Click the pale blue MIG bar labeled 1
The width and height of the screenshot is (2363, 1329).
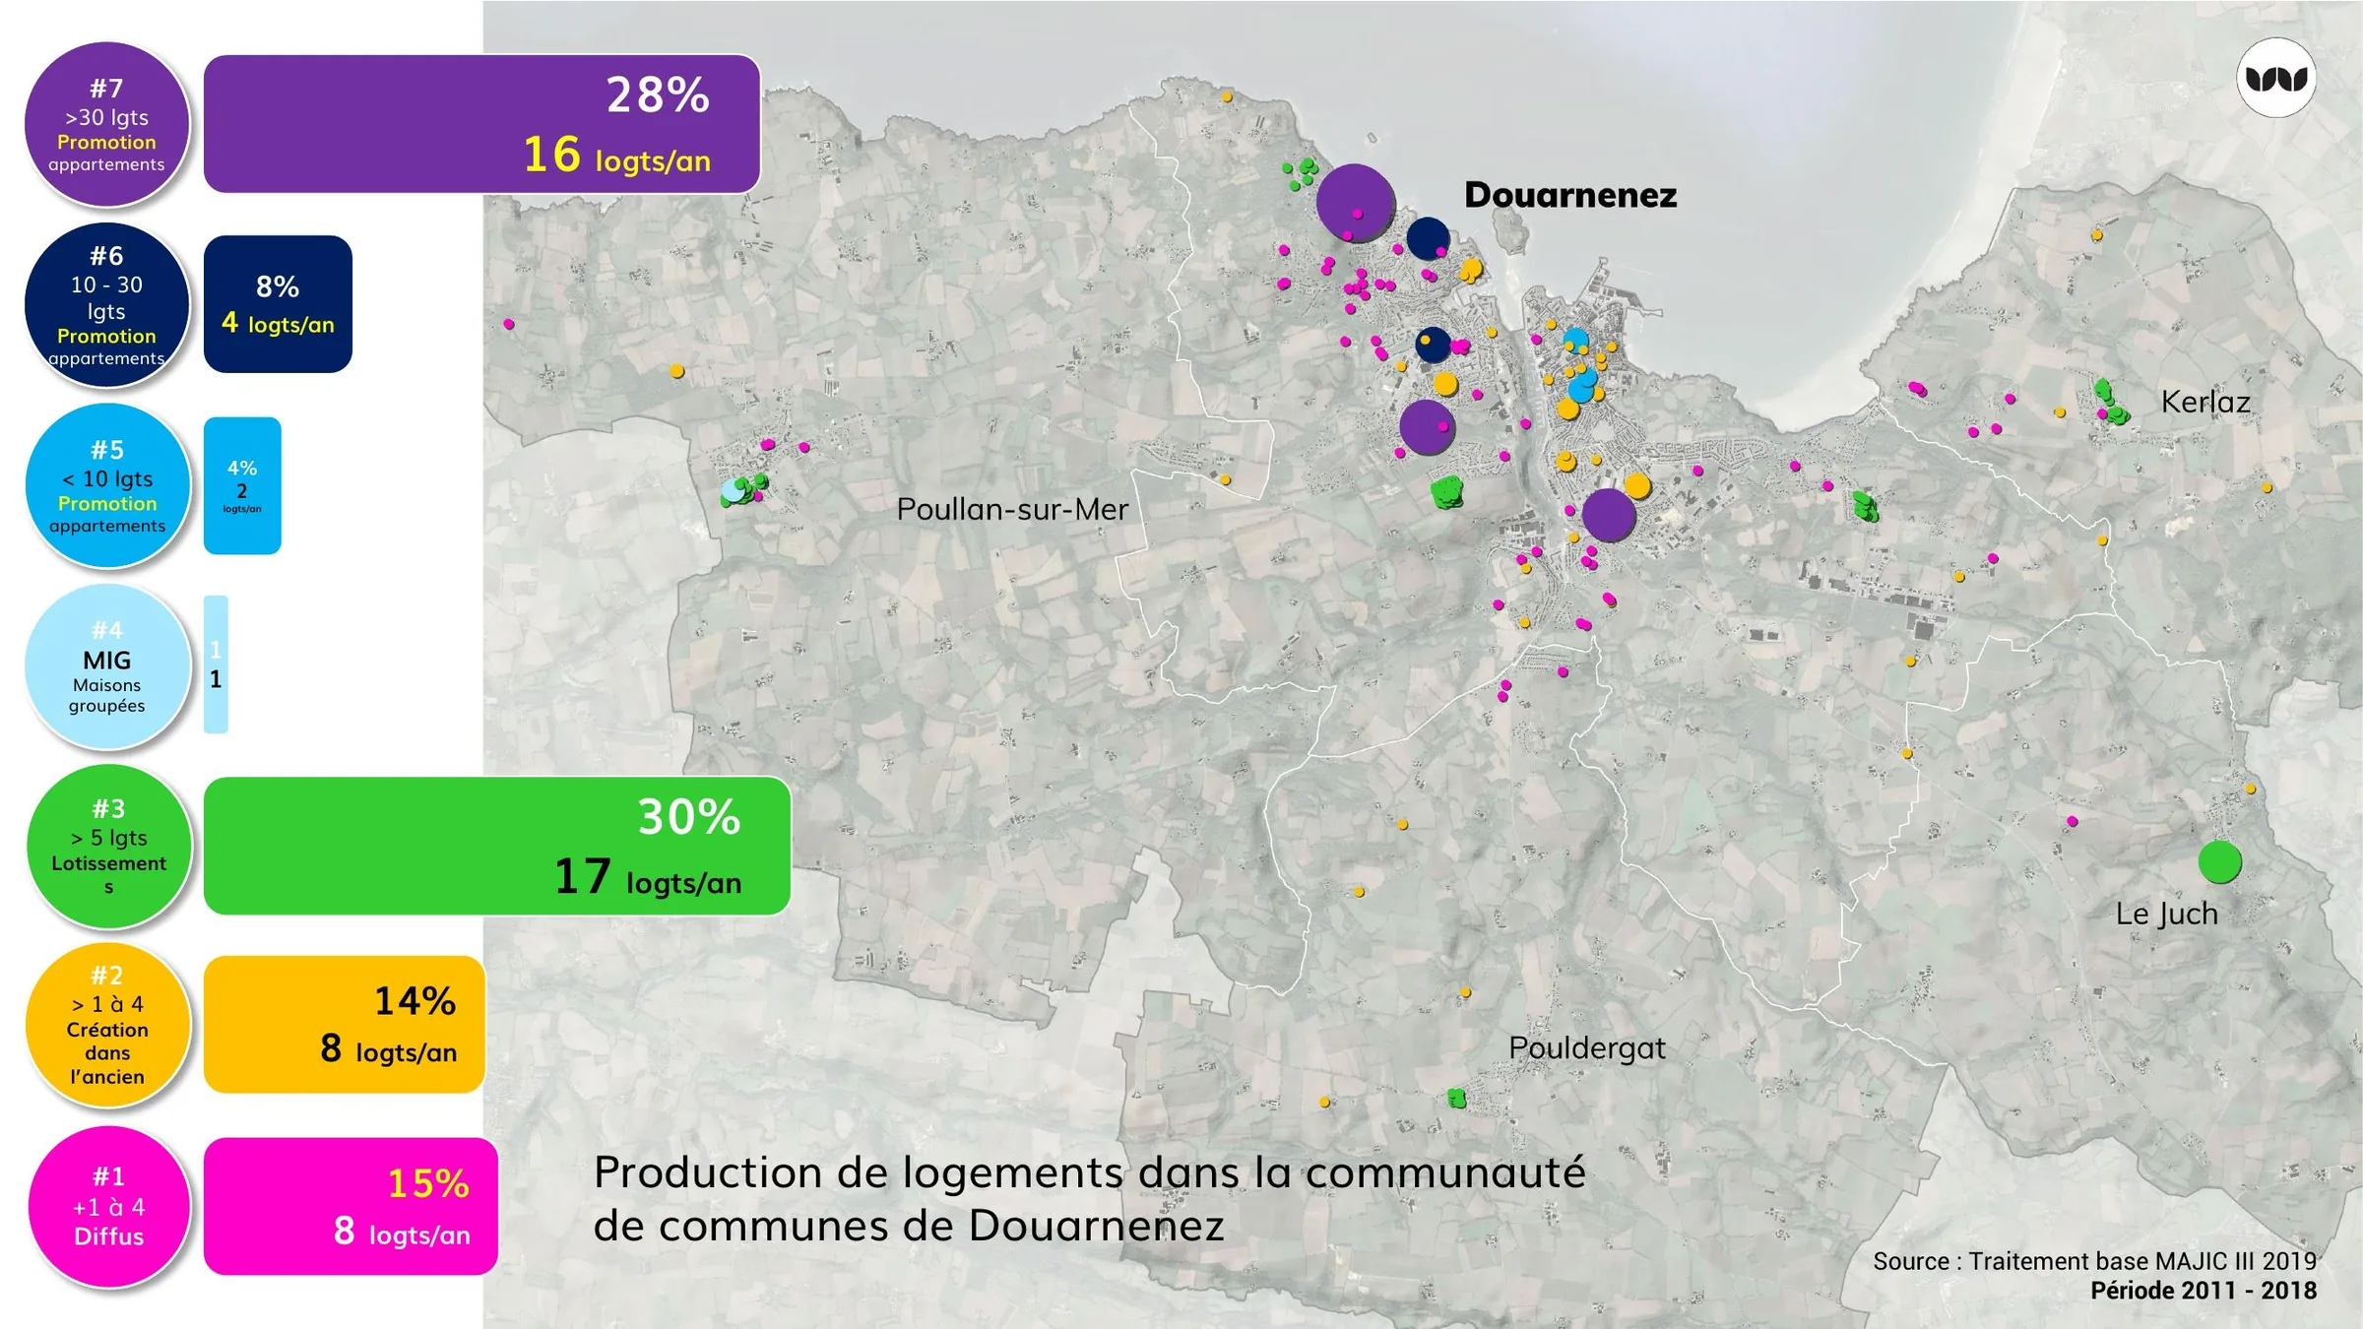[x=216, y=664]
